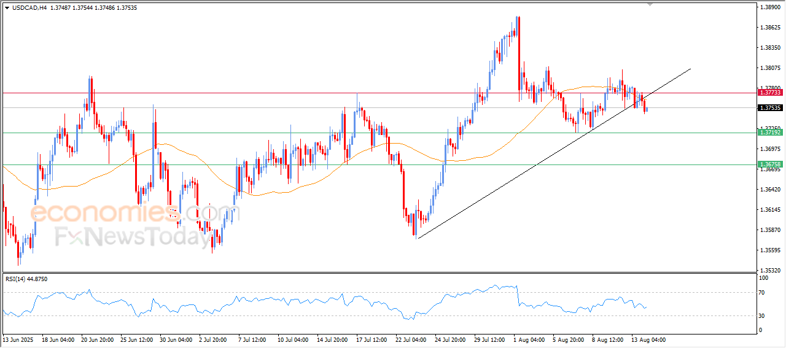Click the 1.35320 price axis value
The height and width of the screenshot is (348, 786).
770,270
